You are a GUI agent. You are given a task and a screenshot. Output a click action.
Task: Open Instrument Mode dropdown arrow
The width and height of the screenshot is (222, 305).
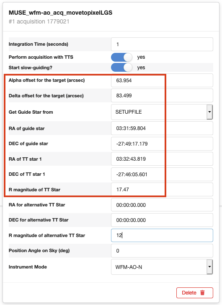[x=209, y=267]
